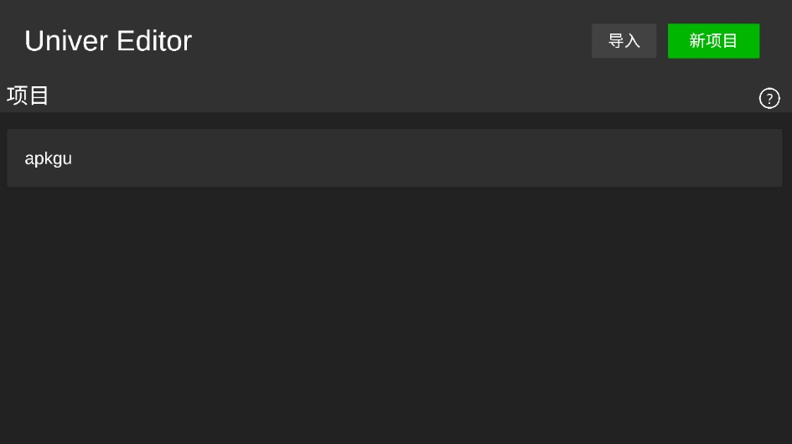Choose the only listed project apkgu
The height and width of the screenshot is (444, 792).
pyautogui.click(x=395, y=158)
